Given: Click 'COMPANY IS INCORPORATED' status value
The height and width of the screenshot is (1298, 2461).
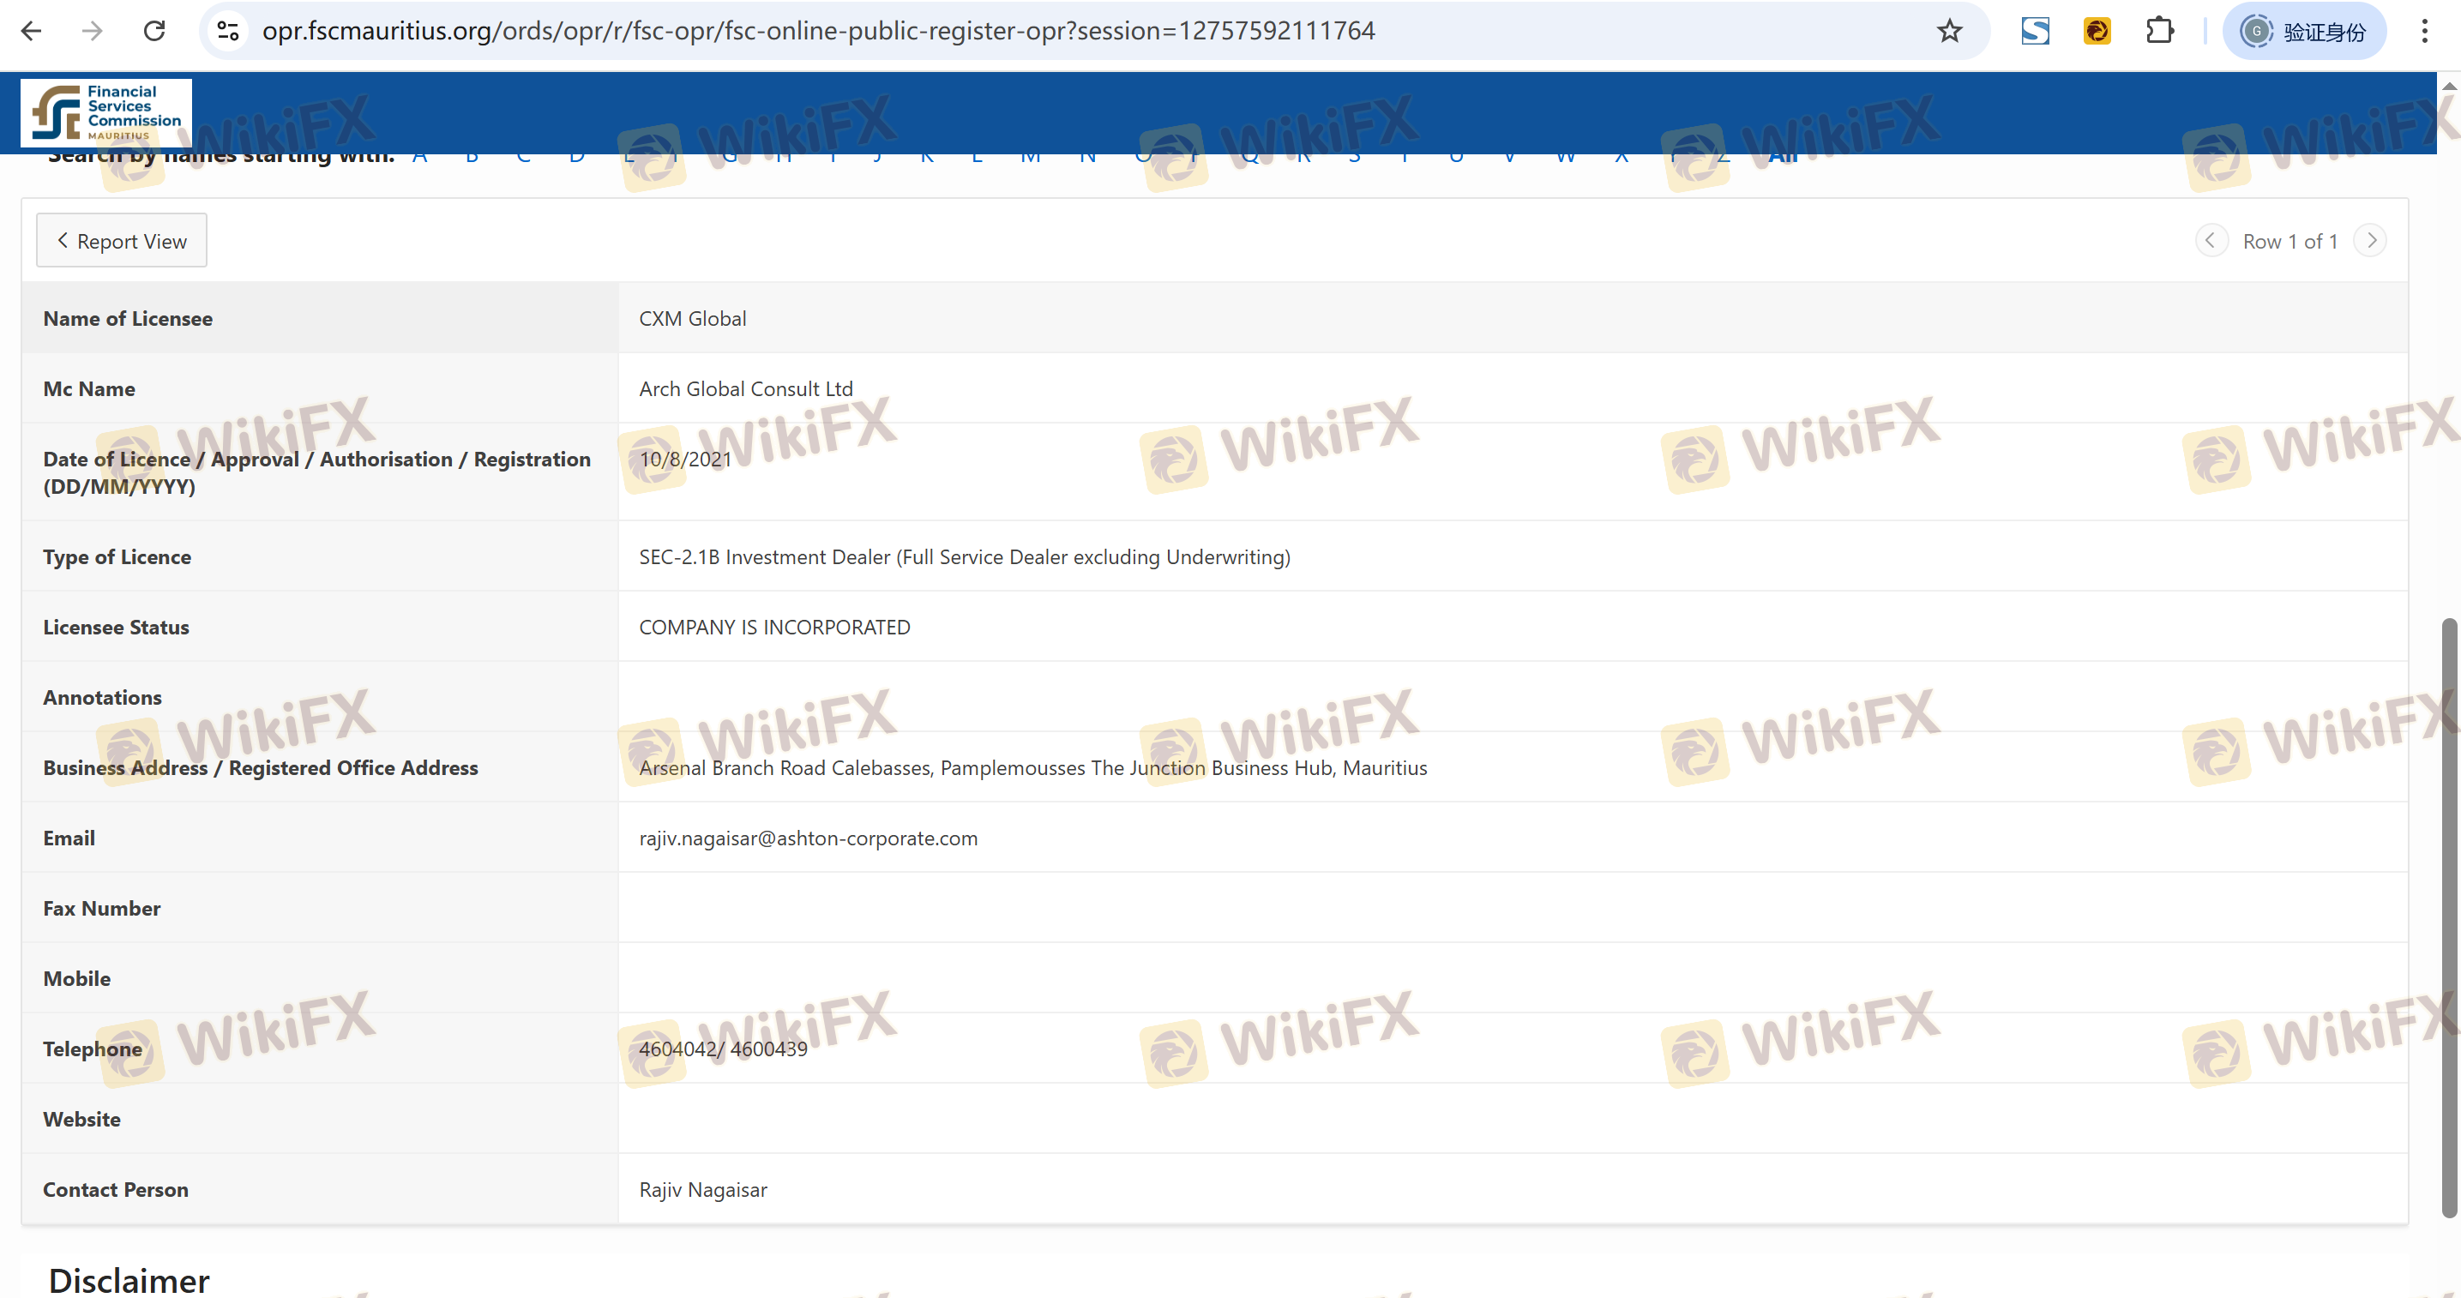Looking at the screenshot, I should pyautogui.click(x=775, y=628).
